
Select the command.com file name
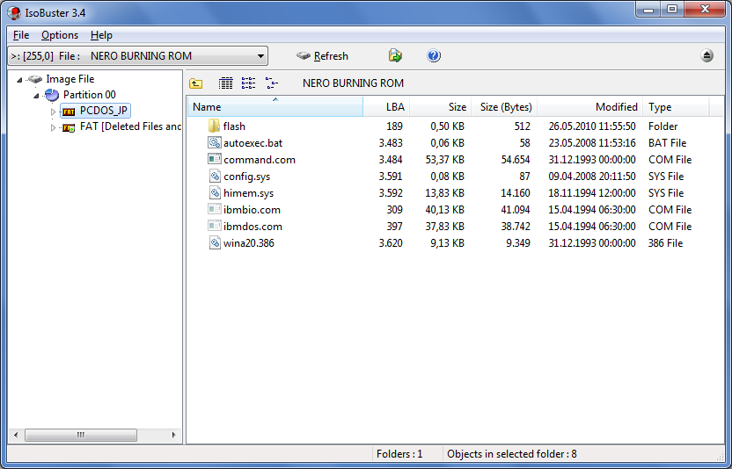tap(259, 160)
